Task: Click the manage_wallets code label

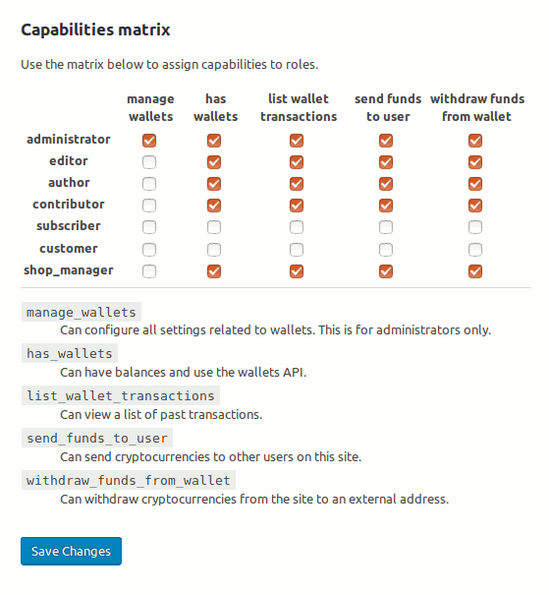Action: (82, 312)
